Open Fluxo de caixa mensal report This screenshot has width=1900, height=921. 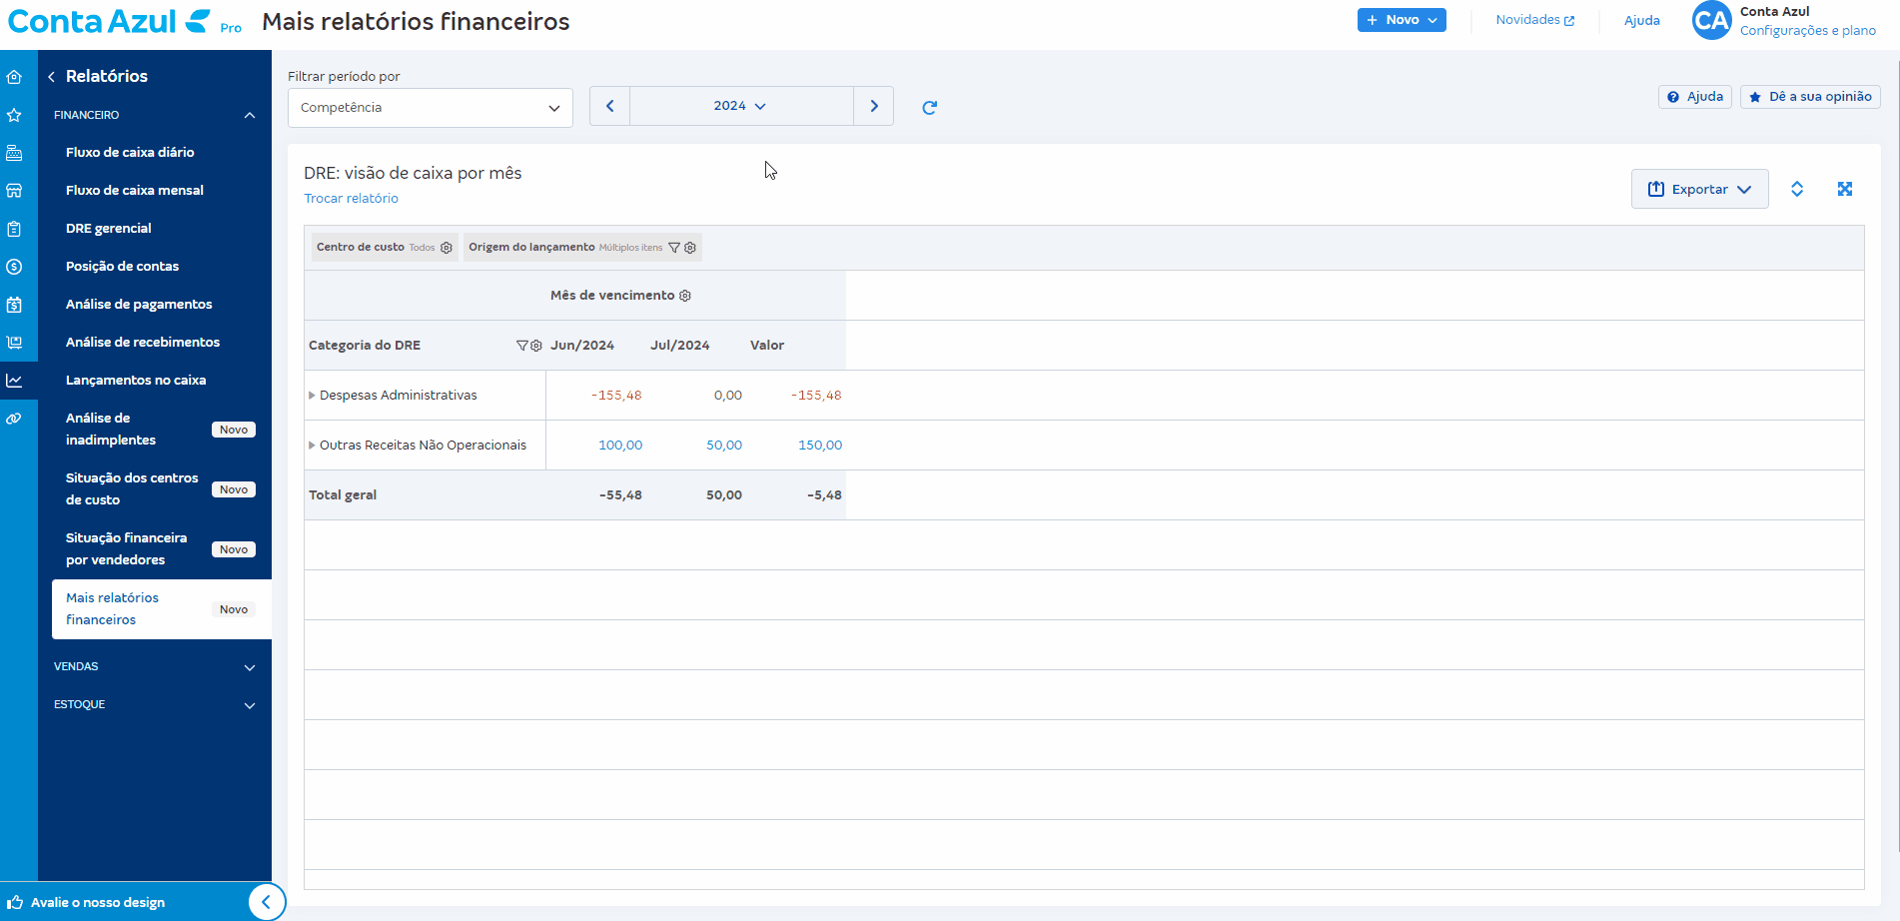click(135, 191)
